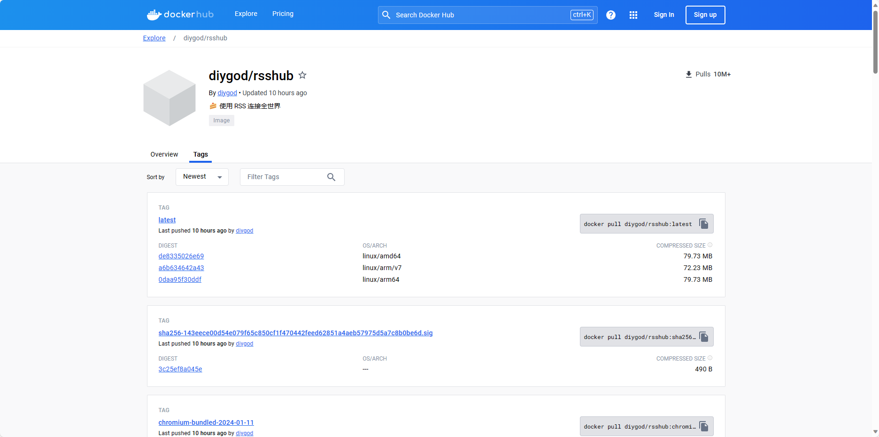Click the search magnifier icon in header

(x=386, y=15)
